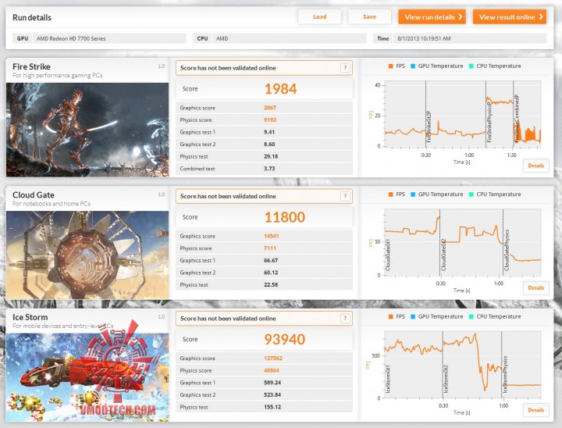Click the Fire Strike validation help icon
The height and width of the screenshot is (428, 562).
345,68
